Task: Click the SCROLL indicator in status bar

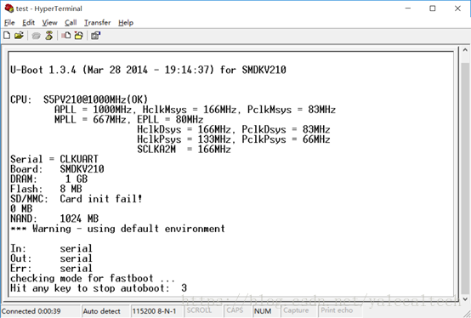Action: [199, 310]
